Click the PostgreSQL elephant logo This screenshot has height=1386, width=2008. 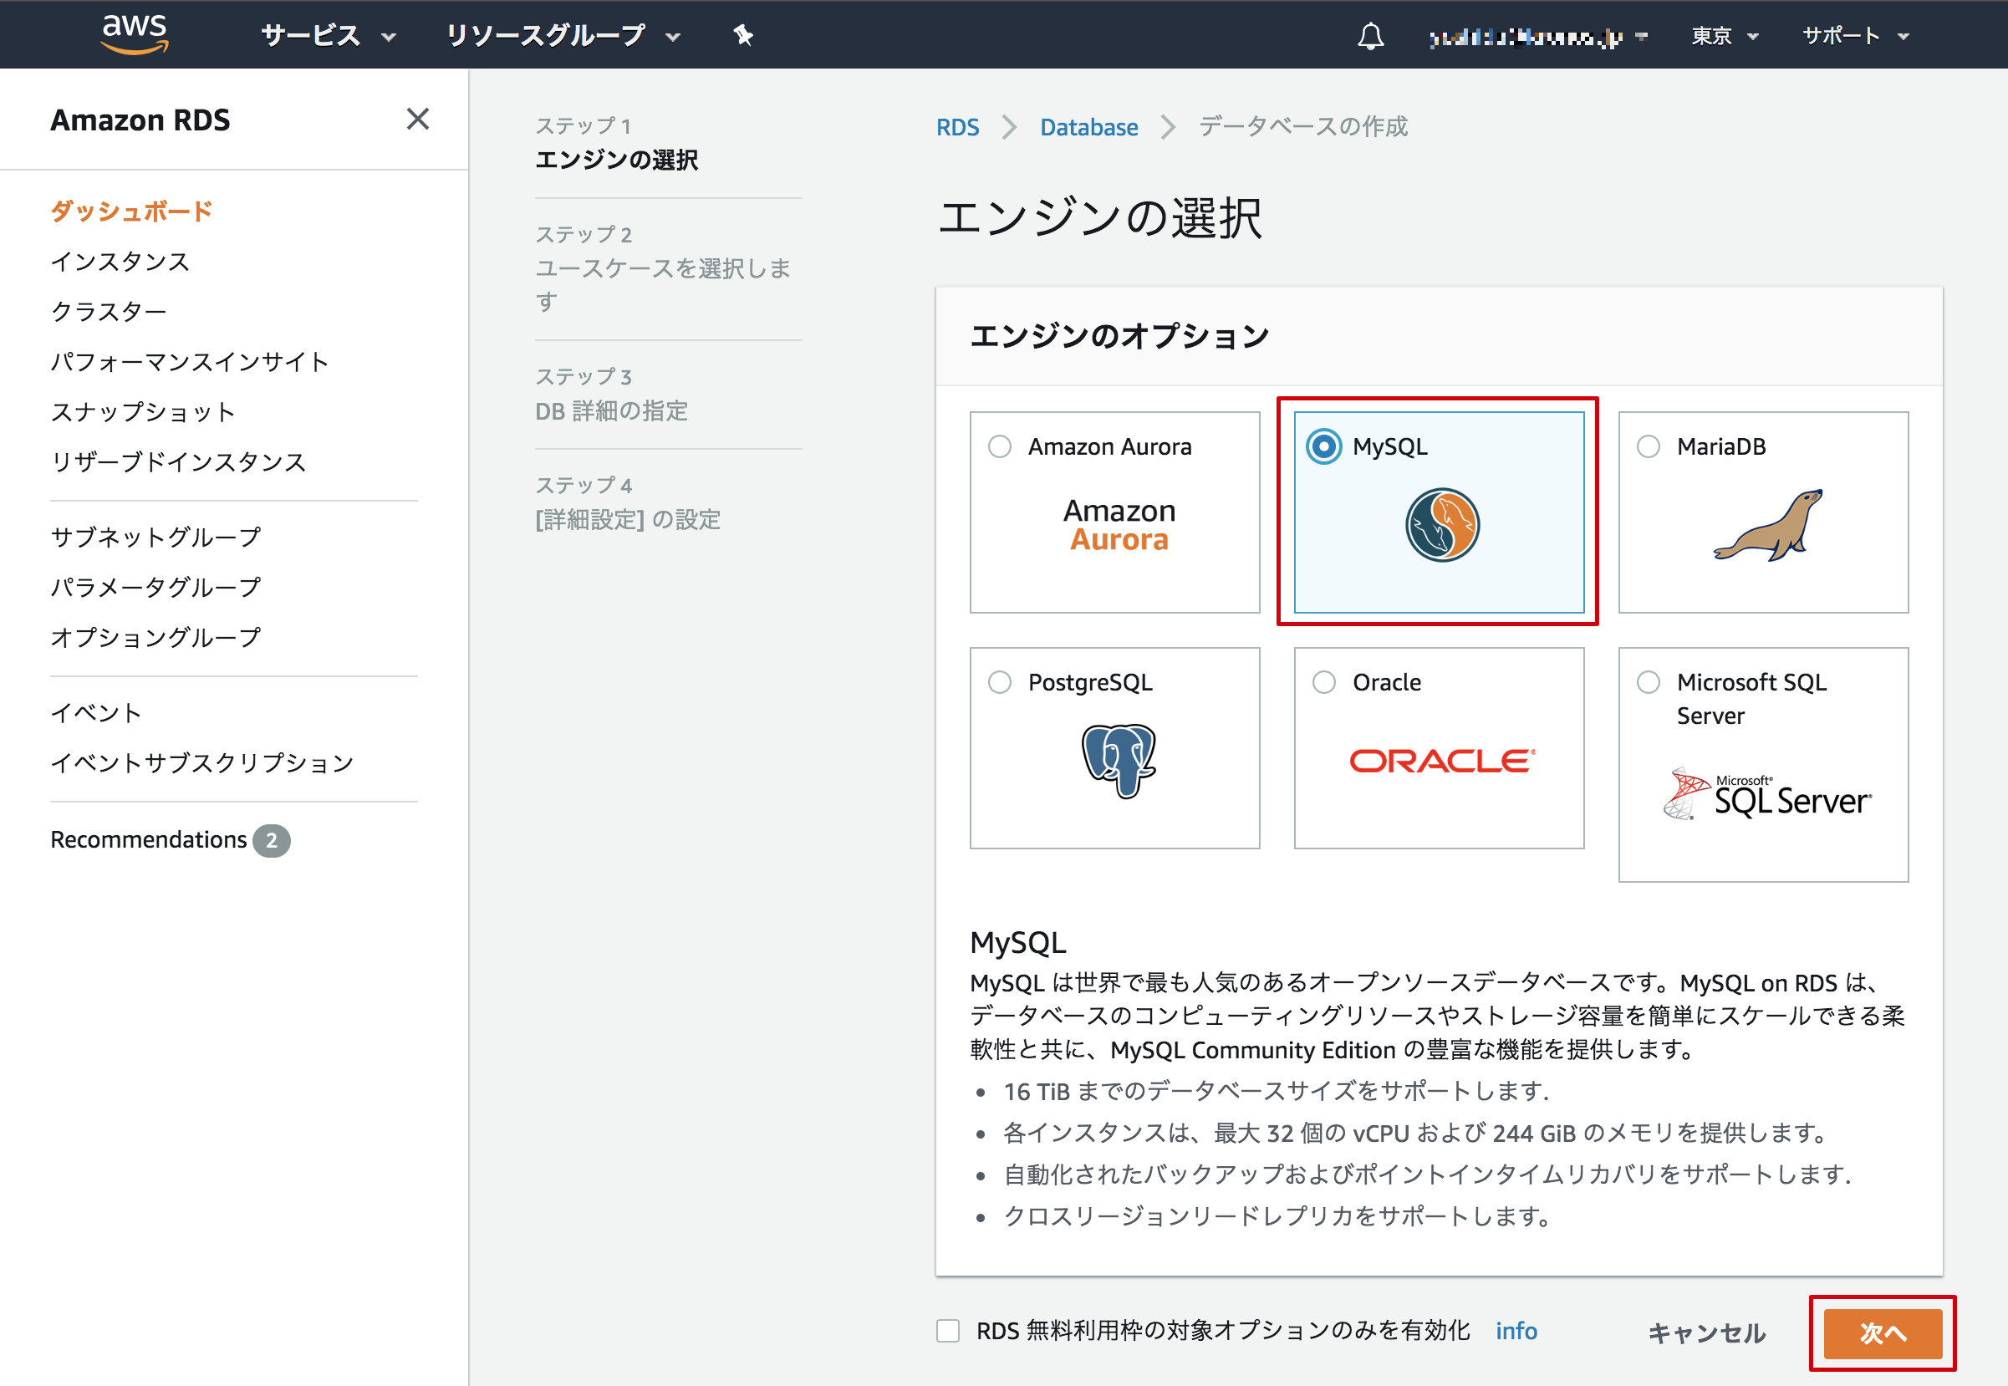[1119, 761]
